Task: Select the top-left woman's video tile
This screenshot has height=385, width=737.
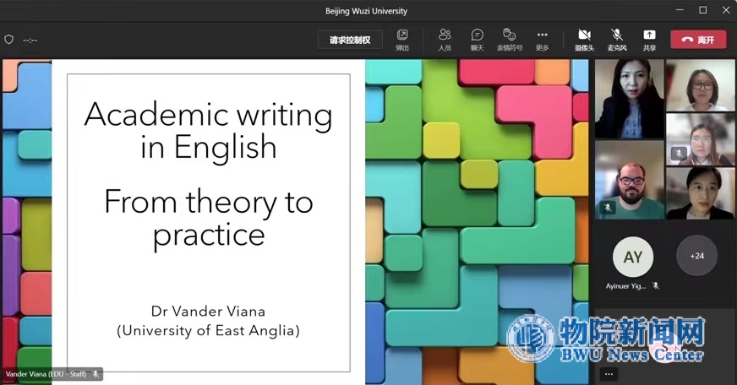Action: [x=629, y=98]
